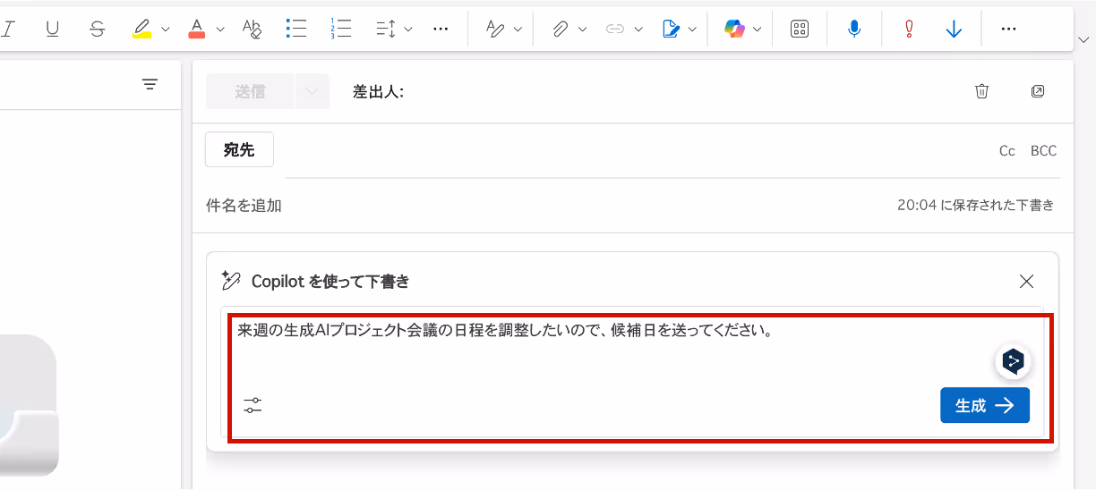
Task: Pop out the message into new window
Action: coord(1038,91)
